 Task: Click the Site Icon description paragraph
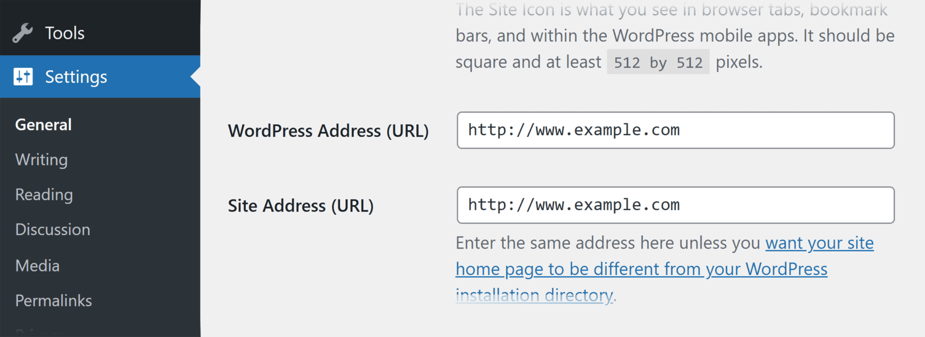tap(674, 36)
